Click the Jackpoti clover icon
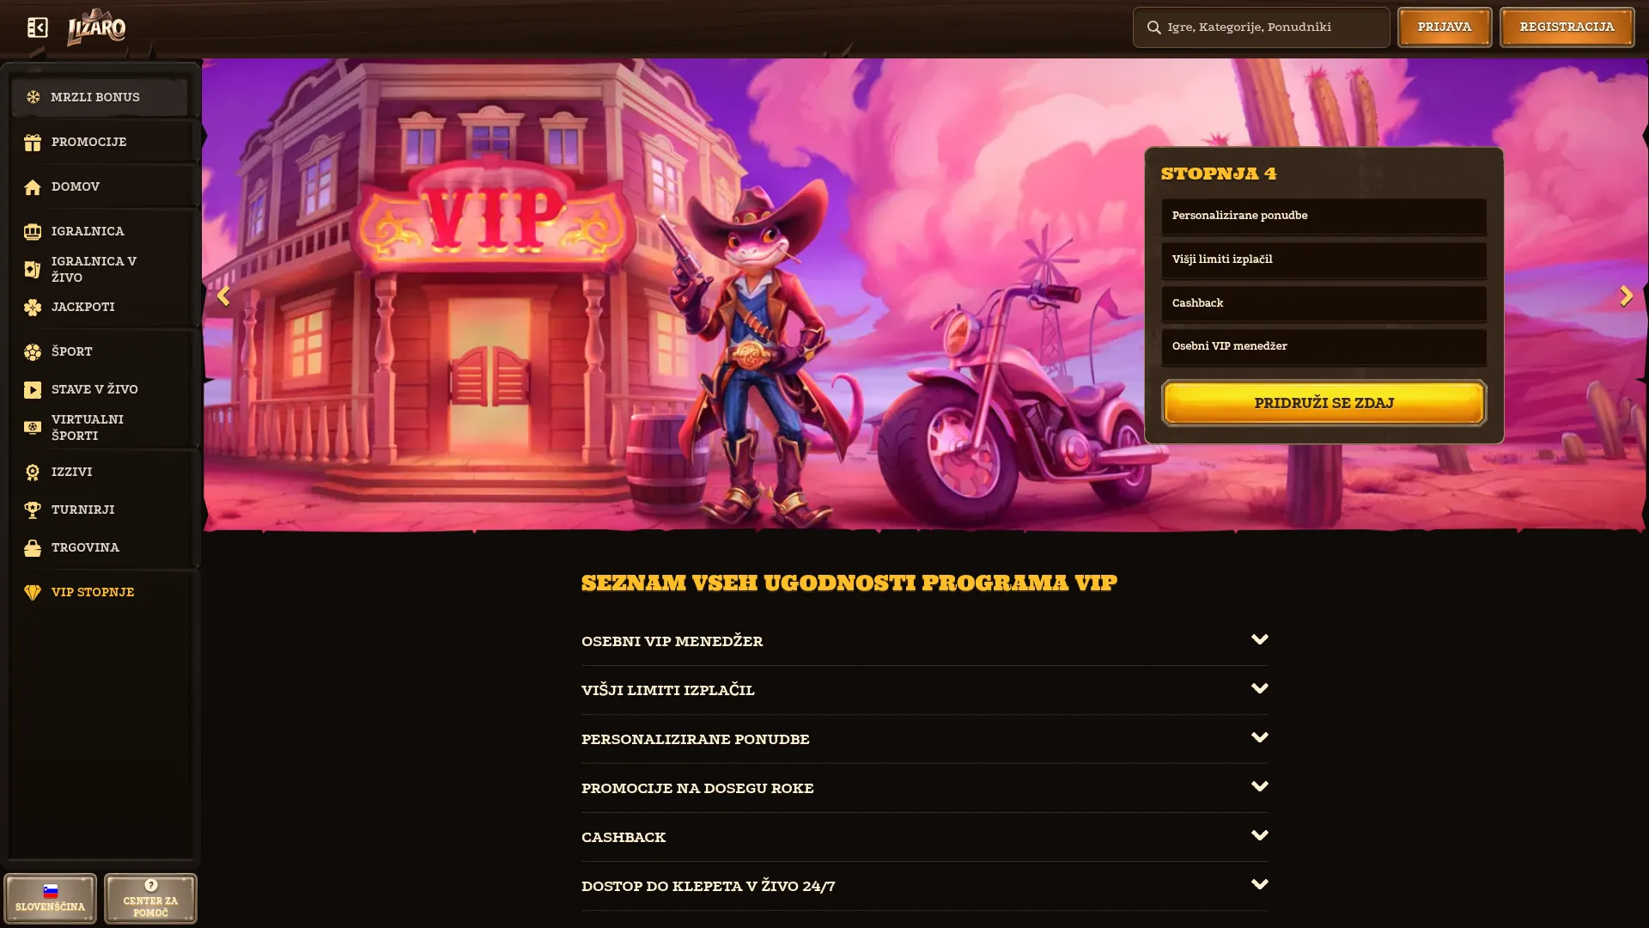Screen dimensions: 1649x928 pyautogui.click(x=33, y=308)
